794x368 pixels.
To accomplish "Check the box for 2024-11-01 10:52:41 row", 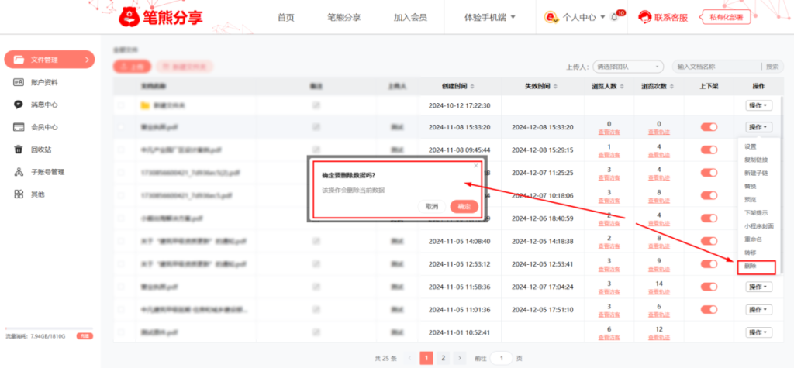I will [x=120, y=332].
